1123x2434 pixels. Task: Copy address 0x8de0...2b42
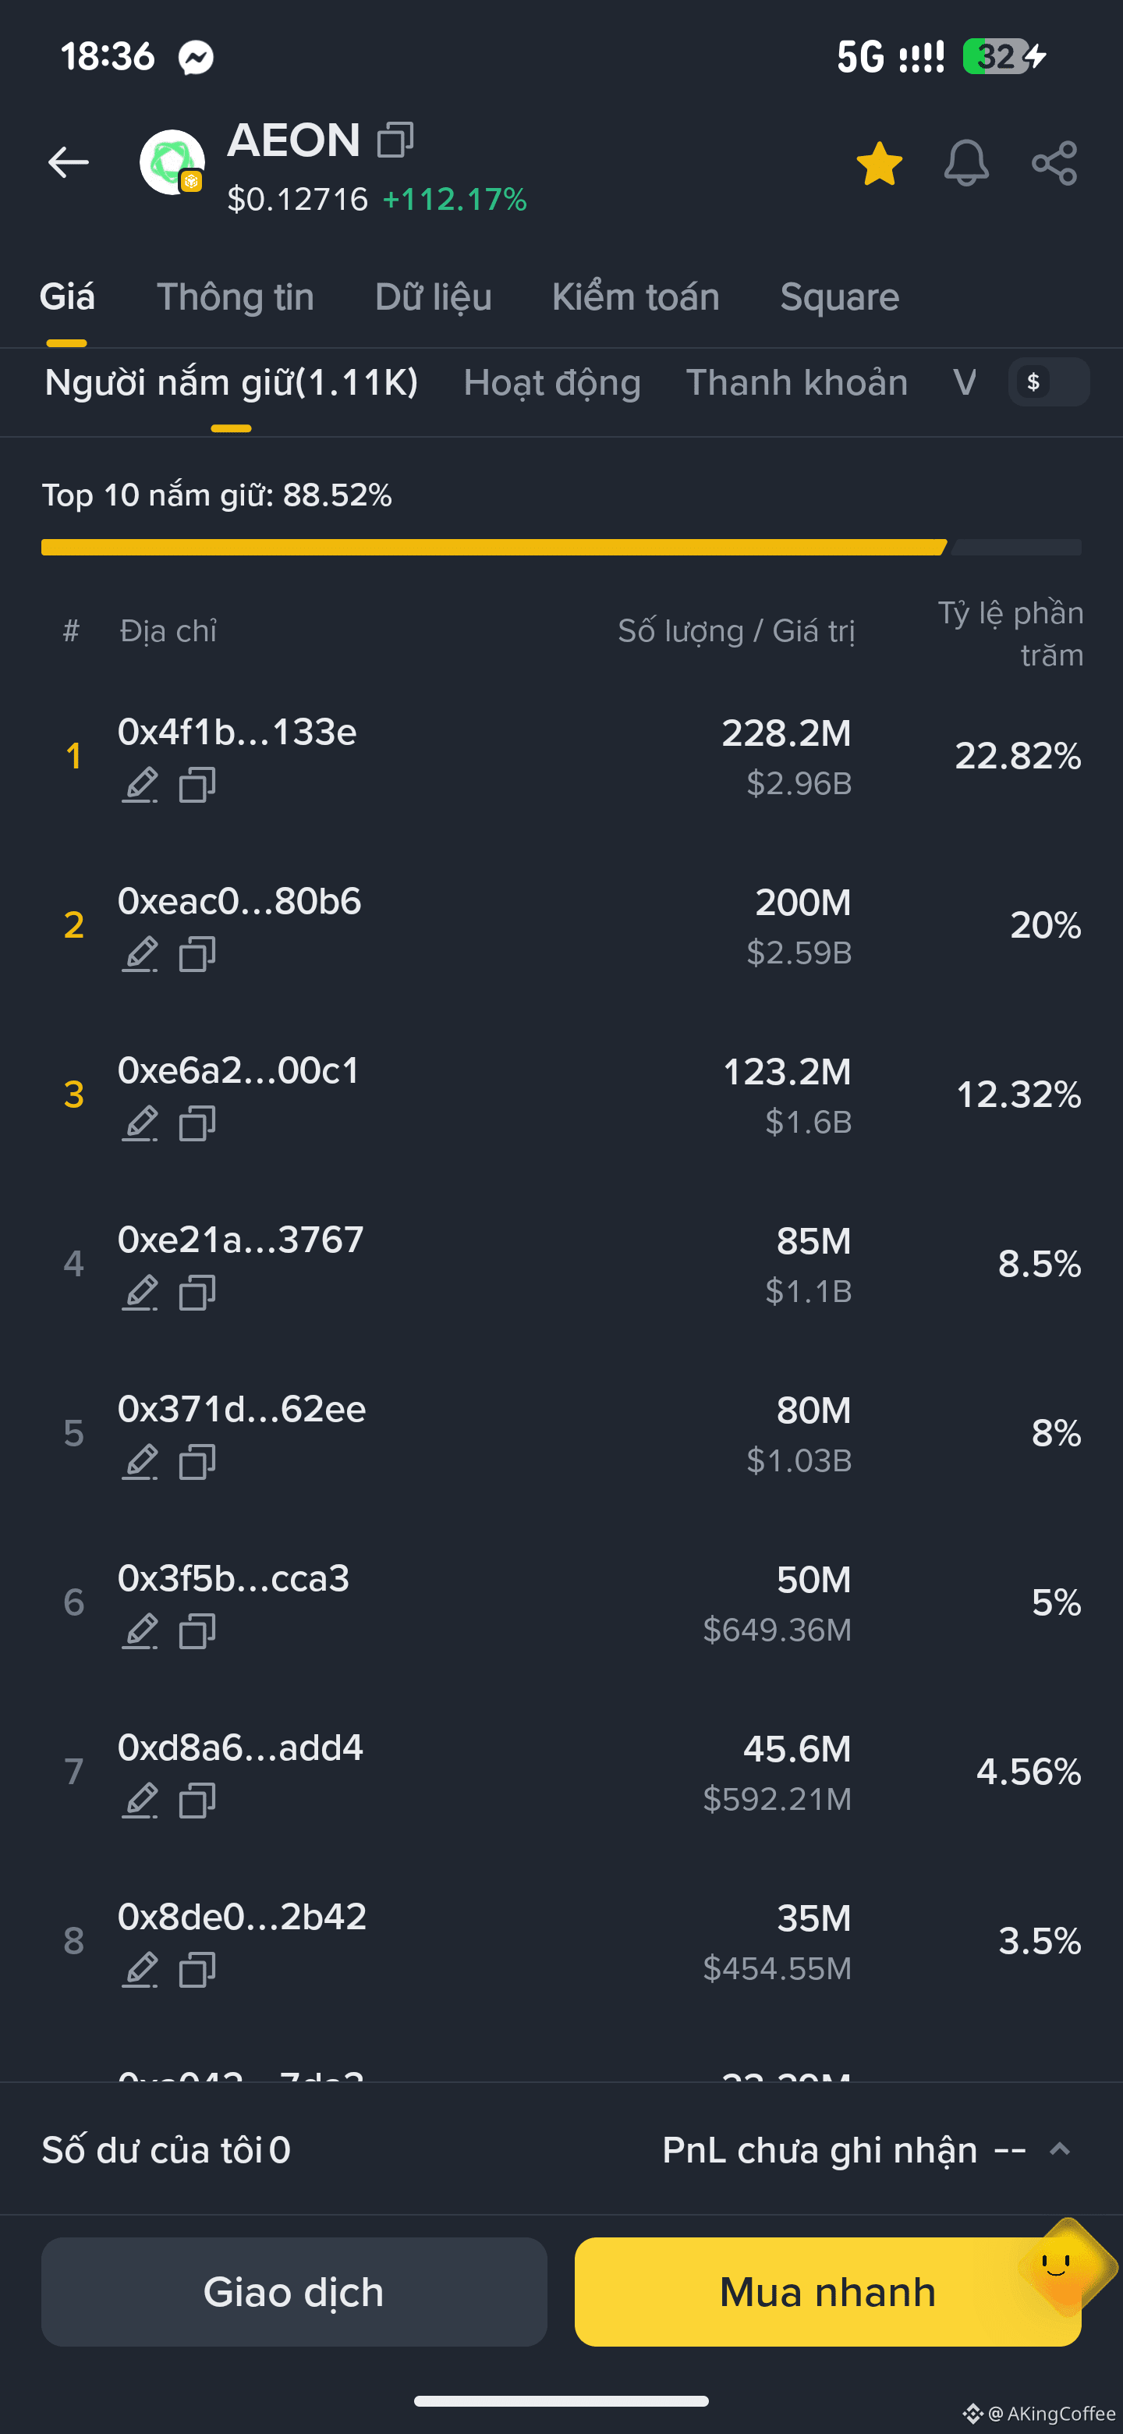(x=197, y=1970)
